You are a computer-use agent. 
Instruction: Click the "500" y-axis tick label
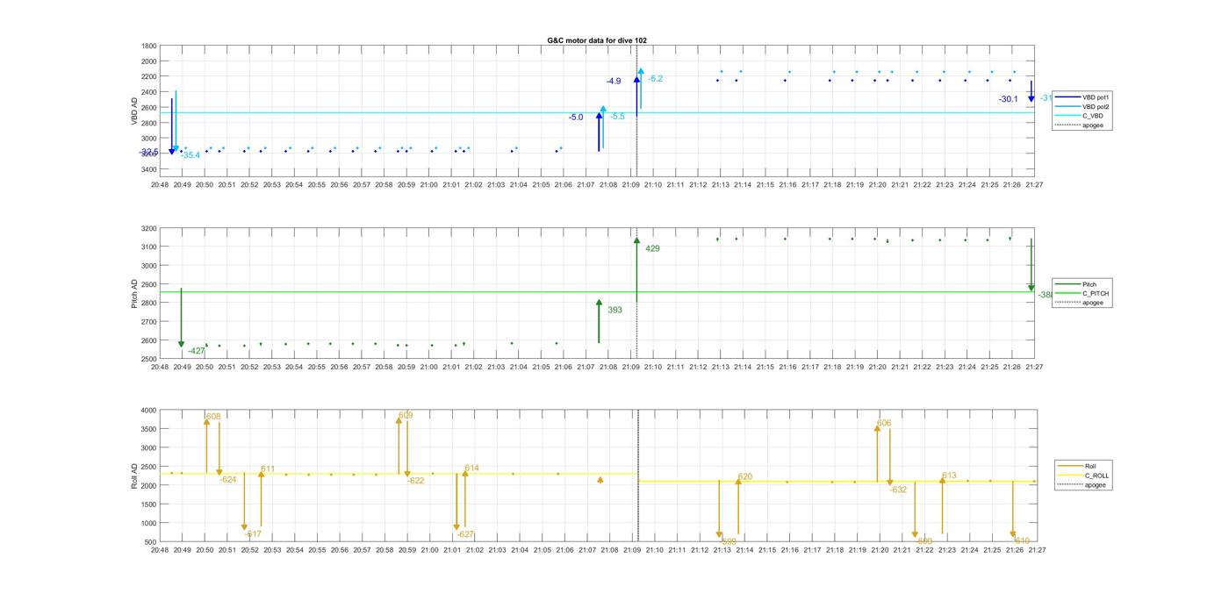pos(151,542)
